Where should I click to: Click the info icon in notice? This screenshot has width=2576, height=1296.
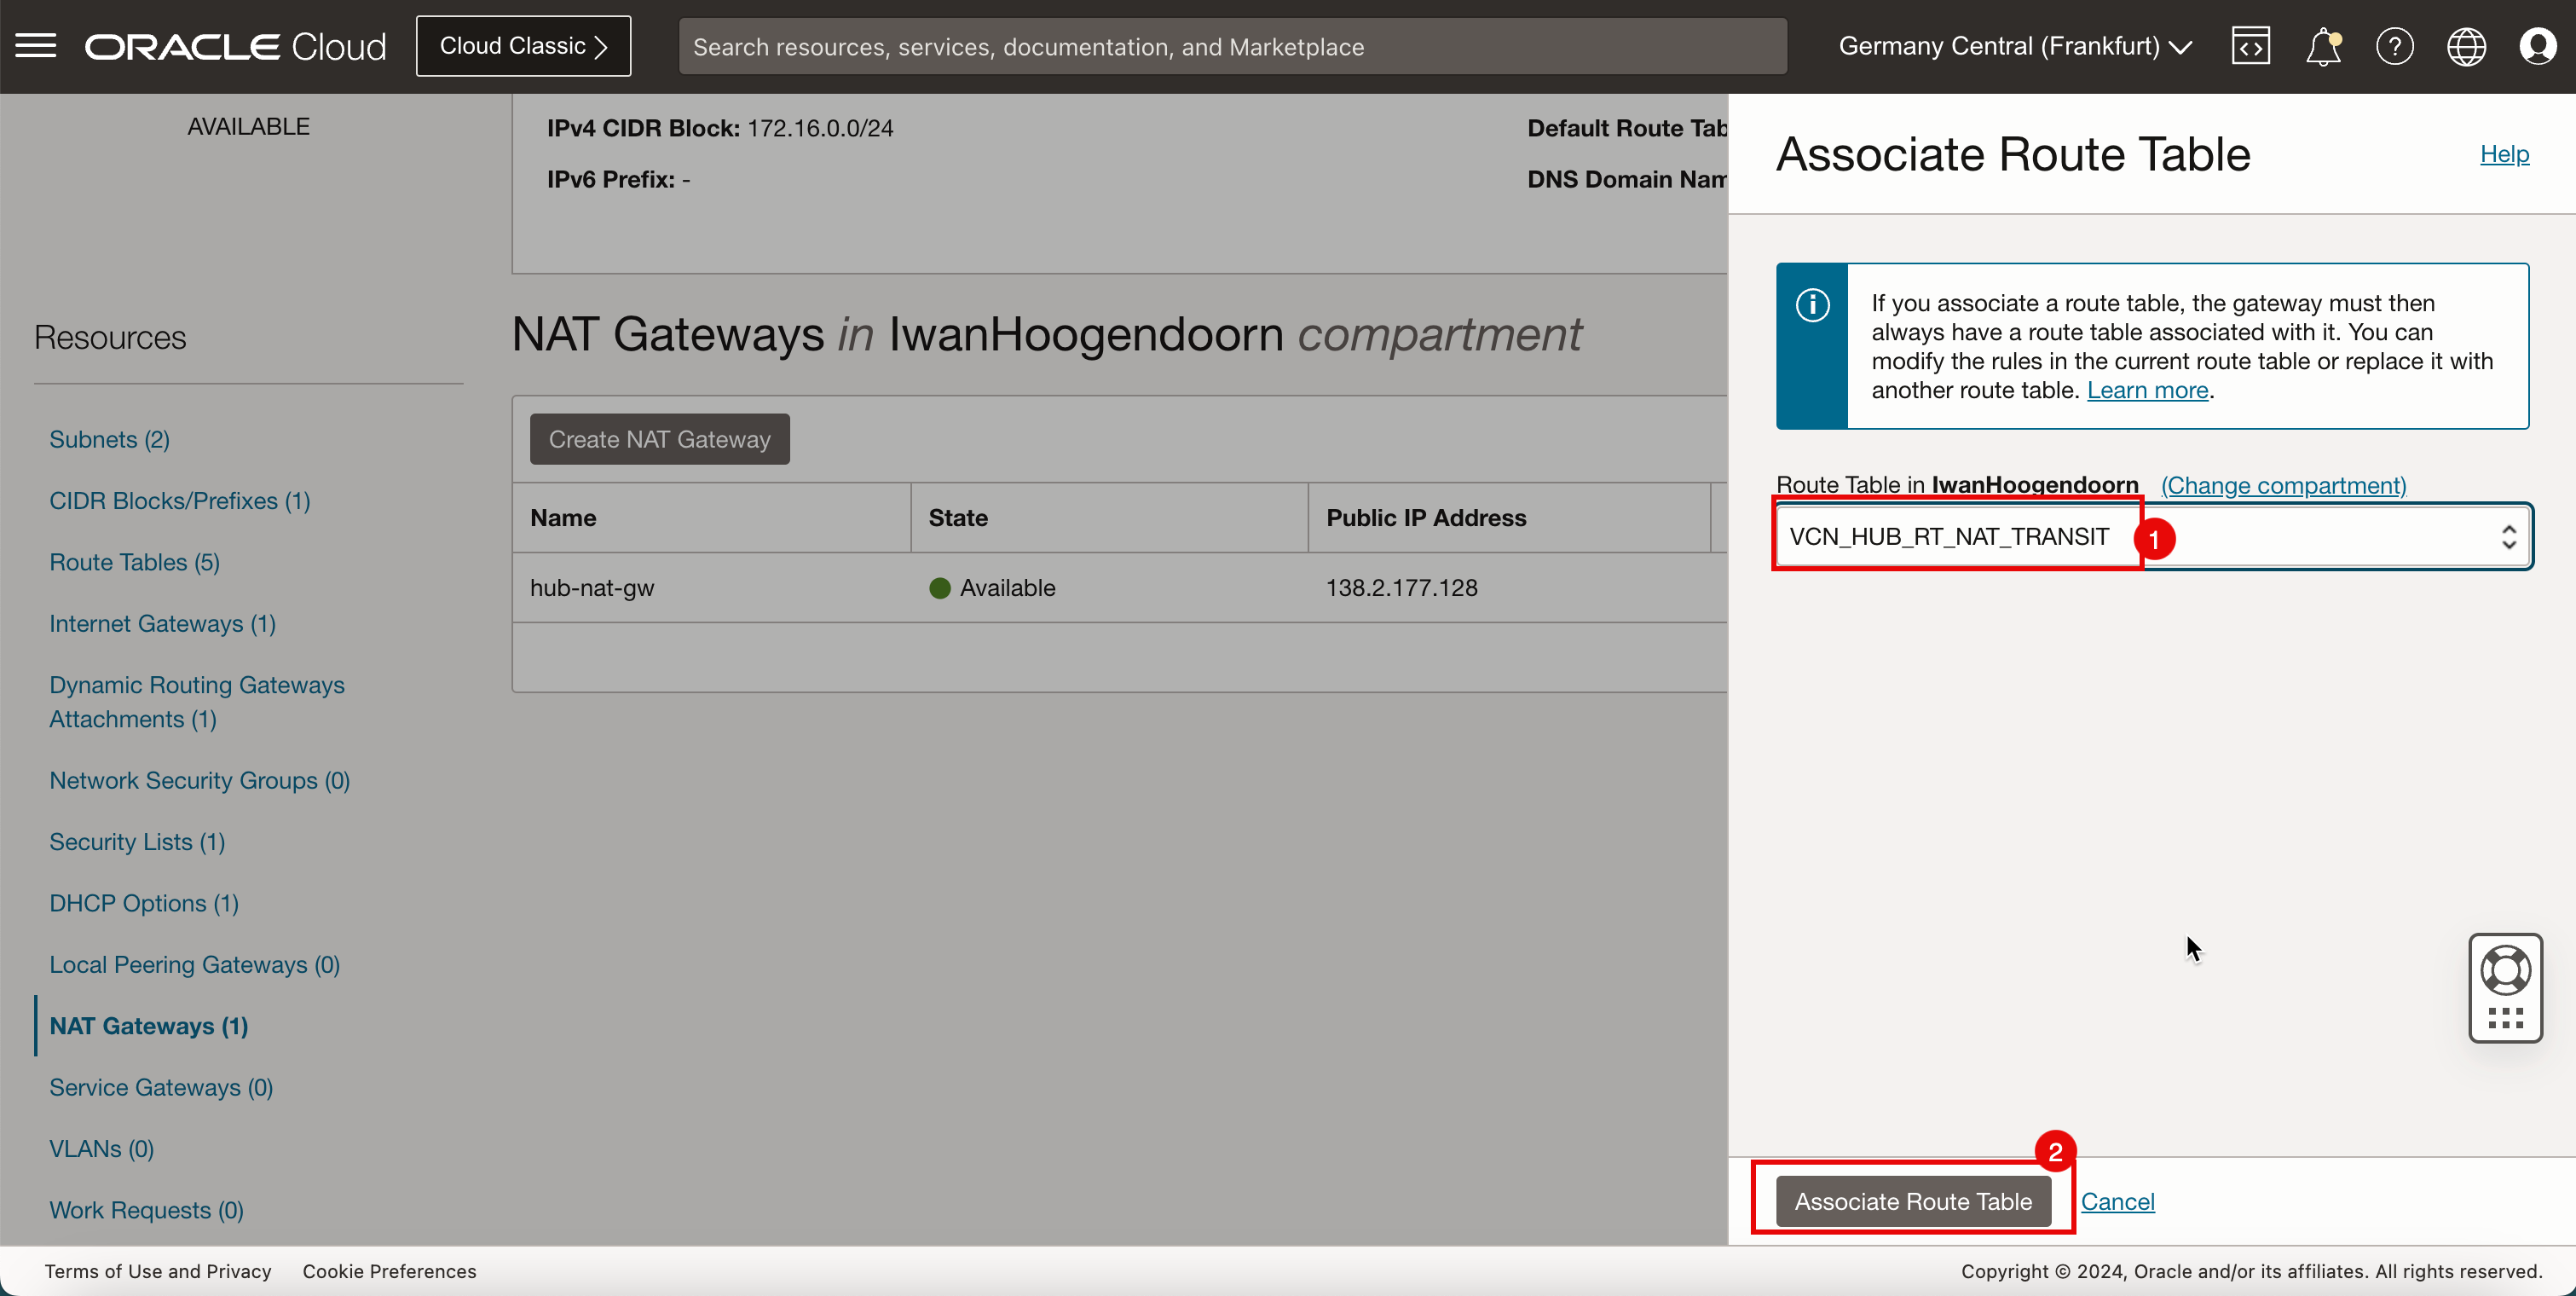[x=1812, y=305]
